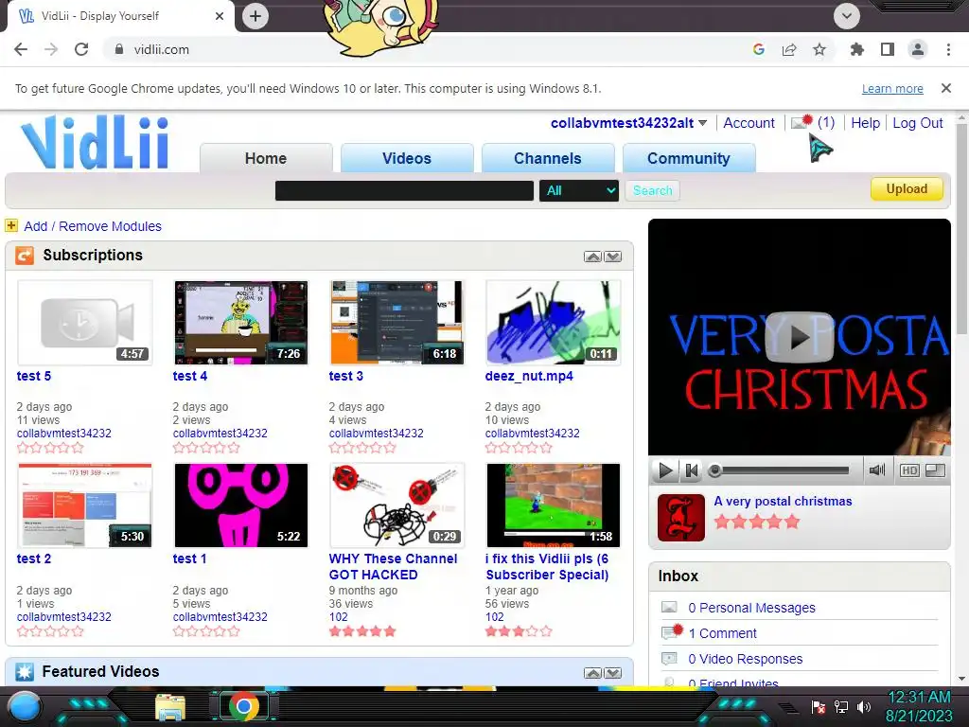969x727 pixels.
Task: Bookmark this page with the star icon
Action: pos(819,49)
